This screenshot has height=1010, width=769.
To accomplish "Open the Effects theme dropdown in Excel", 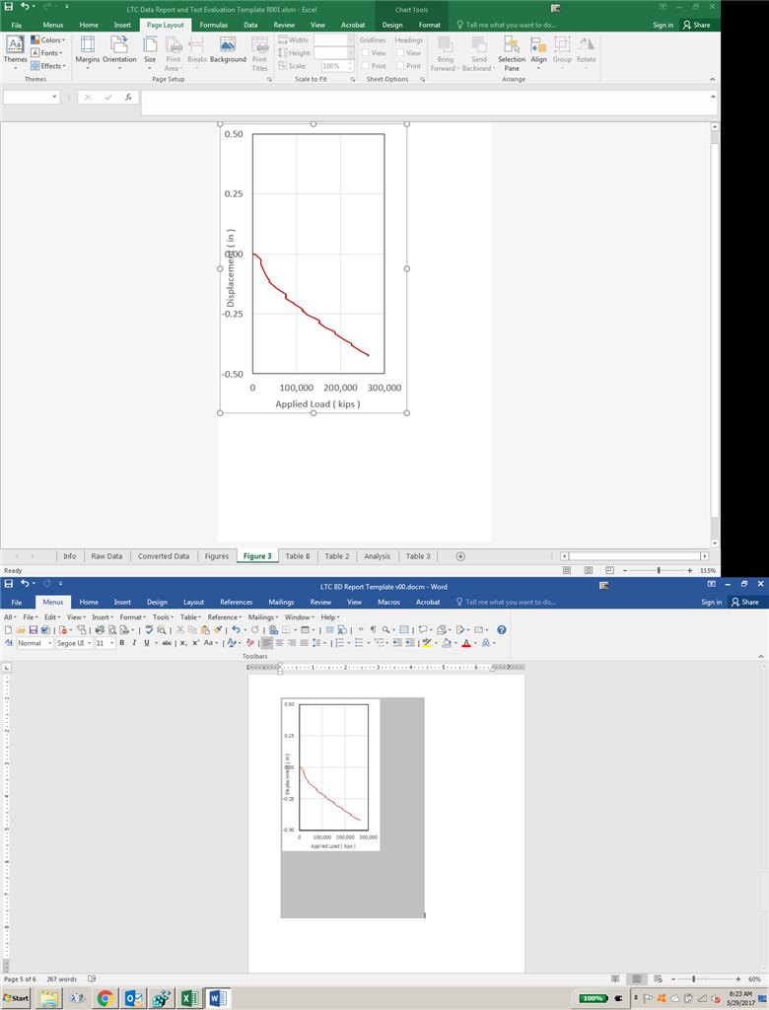I will click(x=48, y=66).
